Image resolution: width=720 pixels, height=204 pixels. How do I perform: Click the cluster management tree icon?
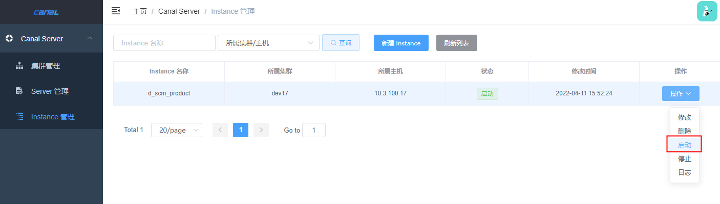(x=19, y=66)
